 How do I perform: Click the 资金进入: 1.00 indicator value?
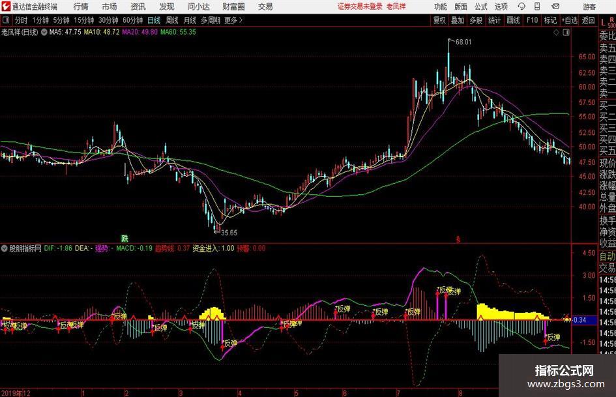pos(213,248)
